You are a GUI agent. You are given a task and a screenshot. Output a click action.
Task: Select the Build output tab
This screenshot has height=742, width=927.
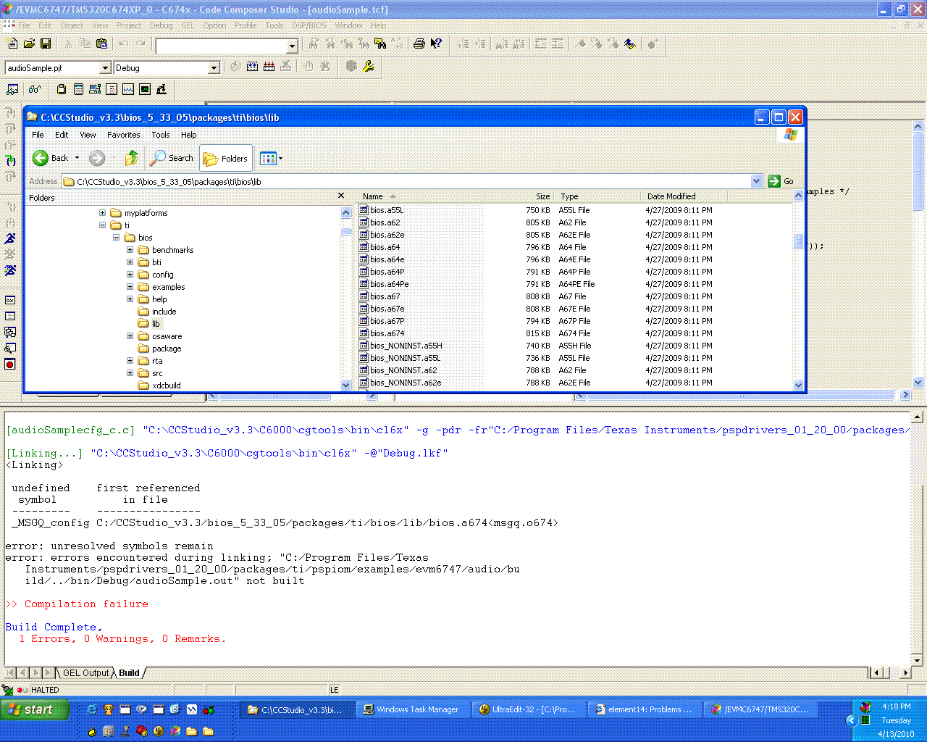point(129,673)
